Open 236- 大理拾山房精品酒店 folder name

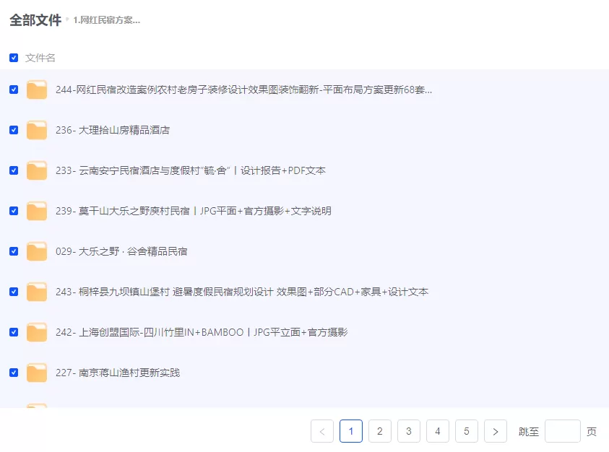coord(113,130)
